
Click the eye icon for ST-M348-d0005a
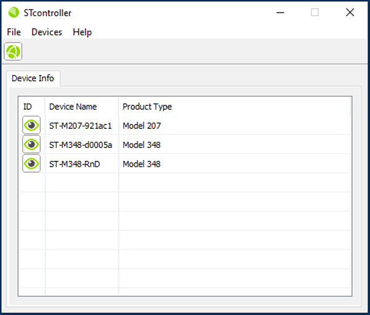click(x=31, y=144)
